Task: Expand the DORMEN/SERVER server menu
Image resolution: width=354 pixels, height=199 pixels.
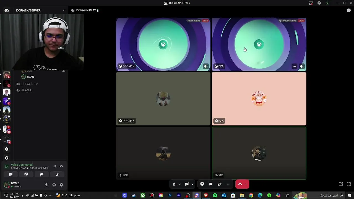Action: click(x=64, y=10)
